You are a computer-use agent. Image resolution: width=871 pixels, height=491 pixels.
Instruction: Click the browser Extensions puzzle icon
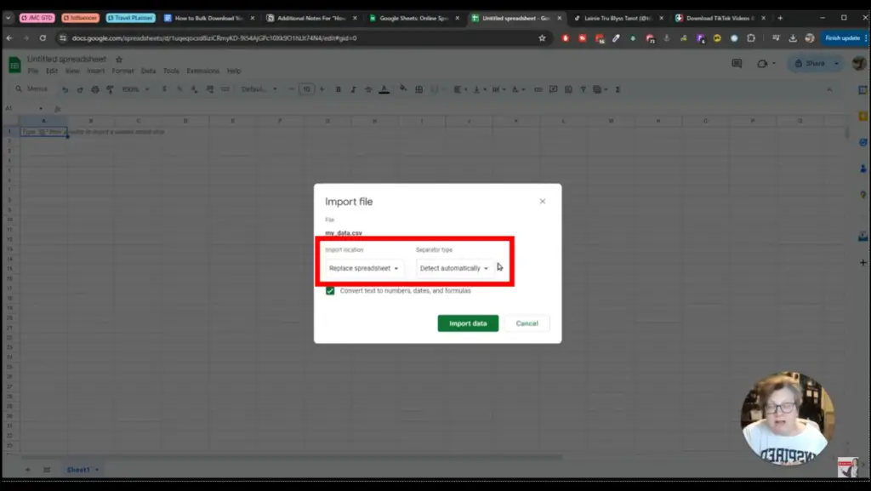click(x=751, y=37)
